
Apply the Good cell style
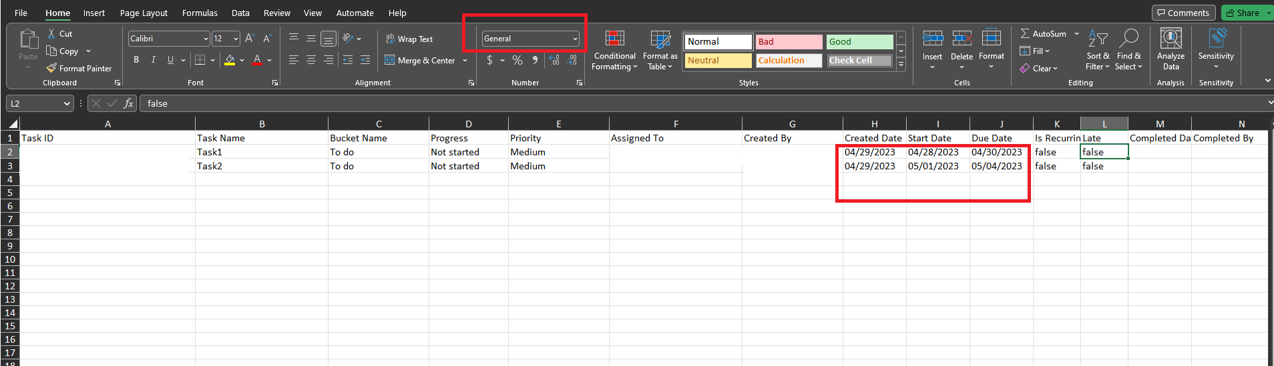tap(859, 41)
